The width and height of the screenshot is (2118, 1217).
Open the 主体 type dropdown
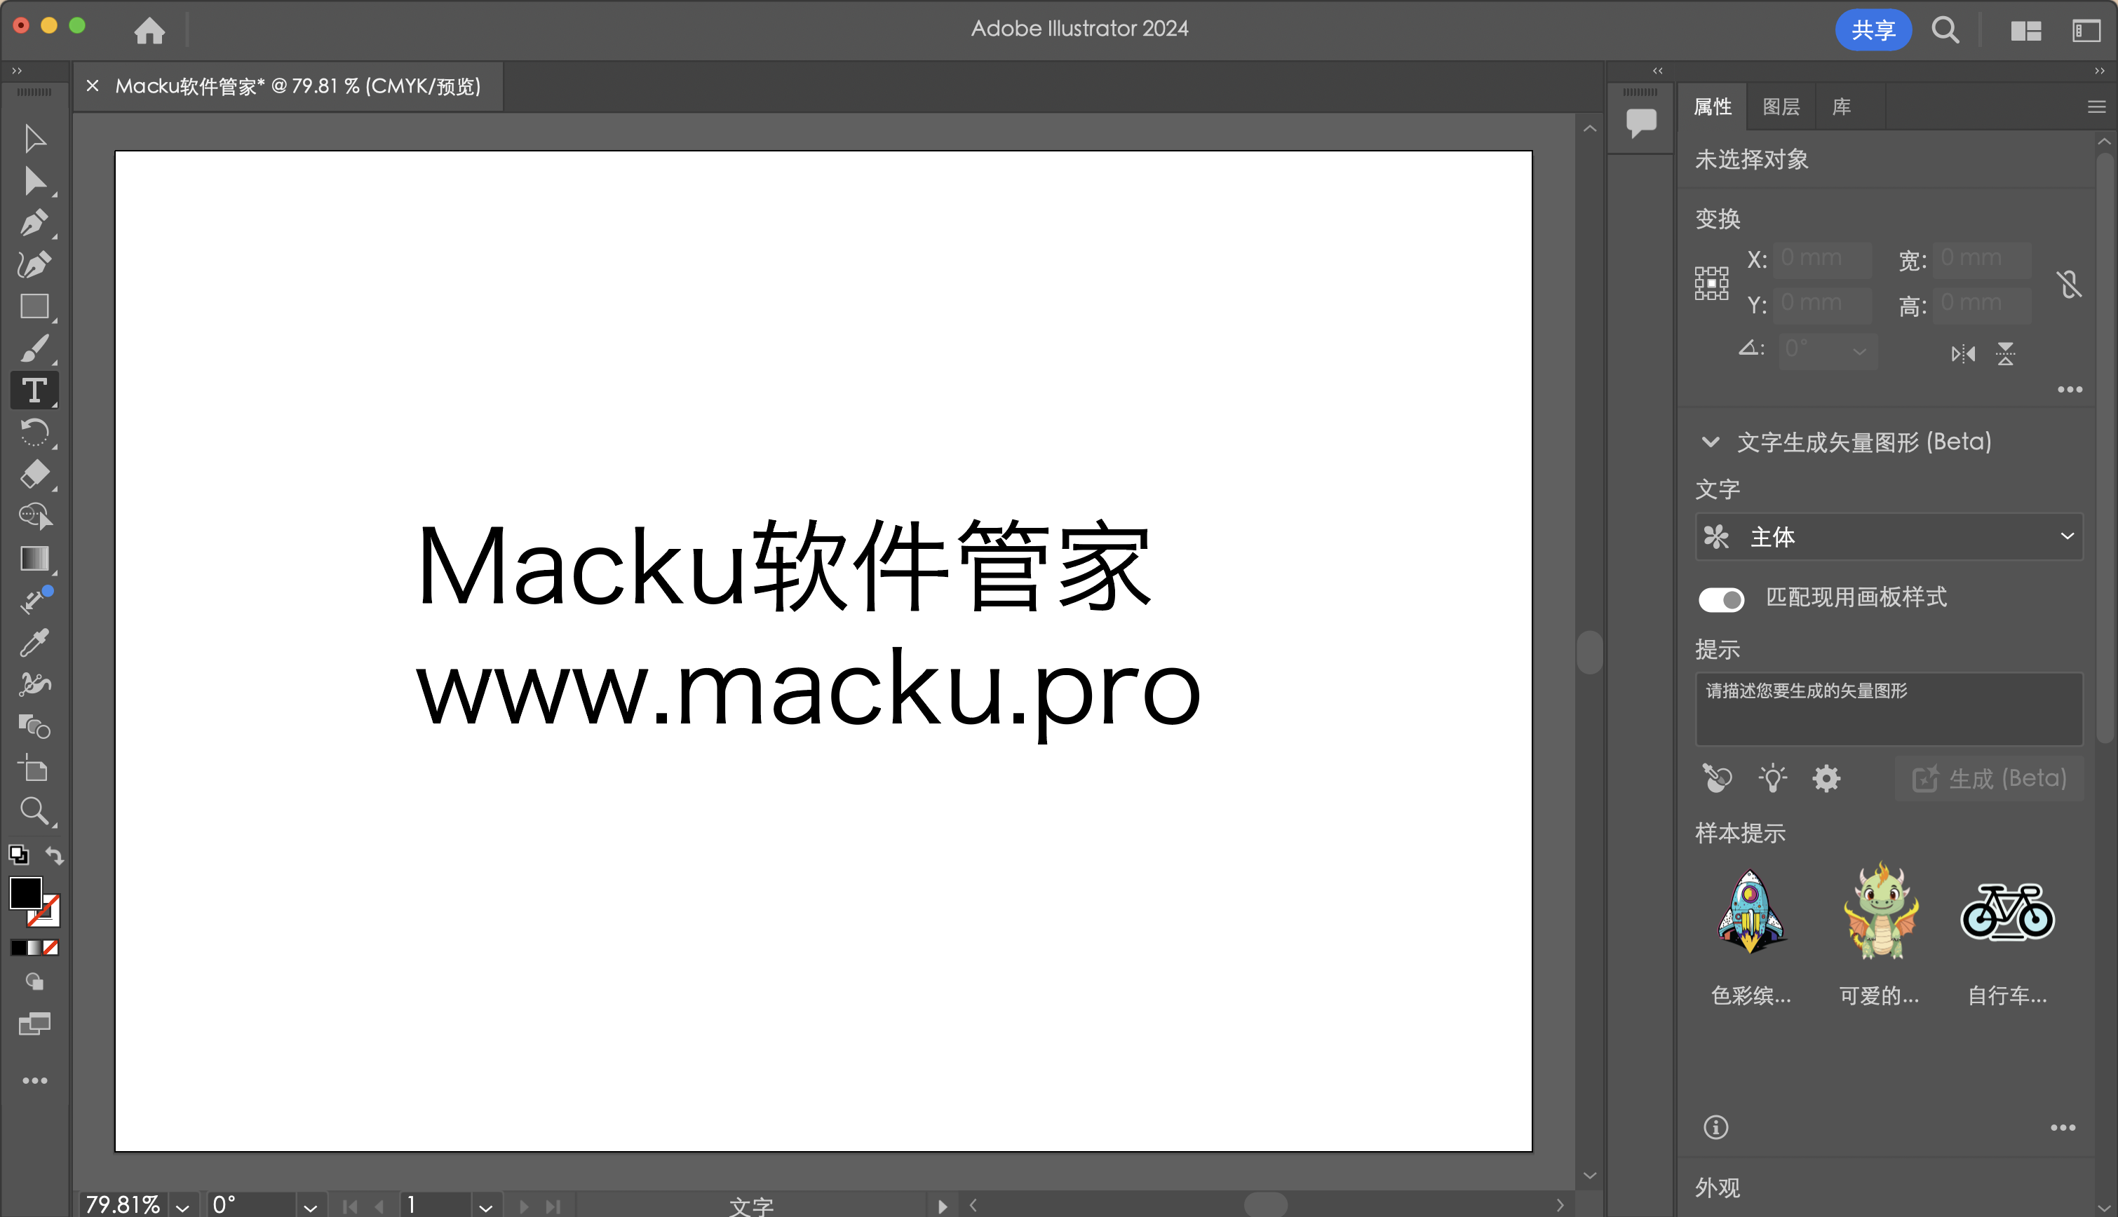coord(1888,536)
